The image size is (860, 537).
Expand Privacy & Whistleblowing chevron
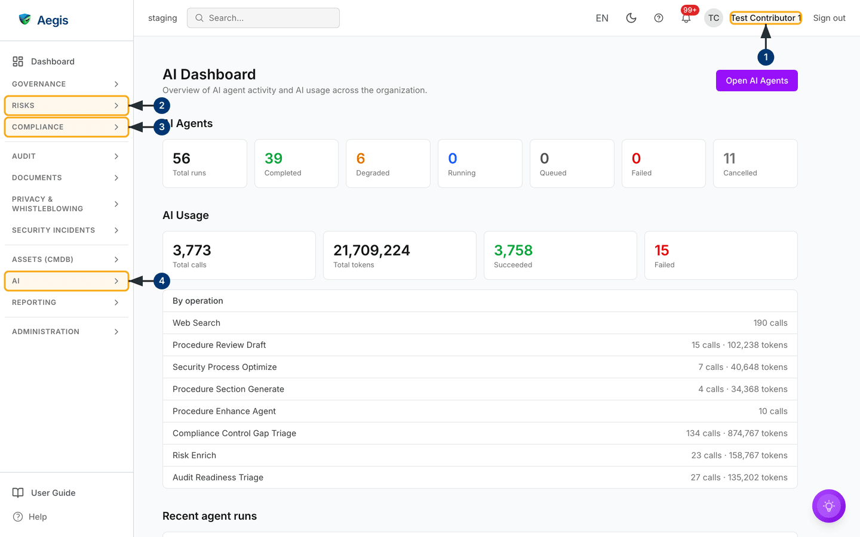click(x=116, y=204)
